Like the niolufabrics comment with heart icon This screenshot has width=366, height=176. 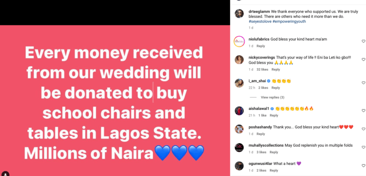click(363, 41)
